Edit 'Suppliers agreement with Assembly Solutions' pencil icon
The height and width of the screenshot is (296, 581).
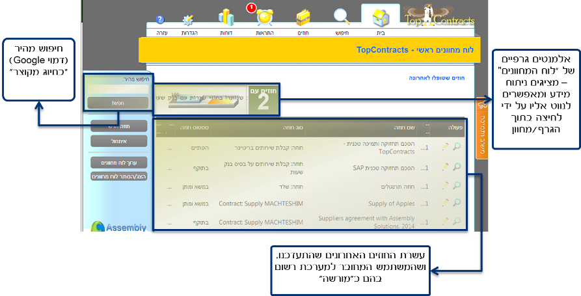[446, 221]
